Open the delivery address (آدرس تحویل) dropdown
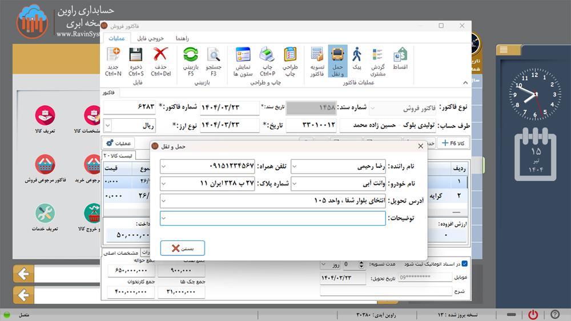This screenshot has width=571, height=321. [164, 201]
